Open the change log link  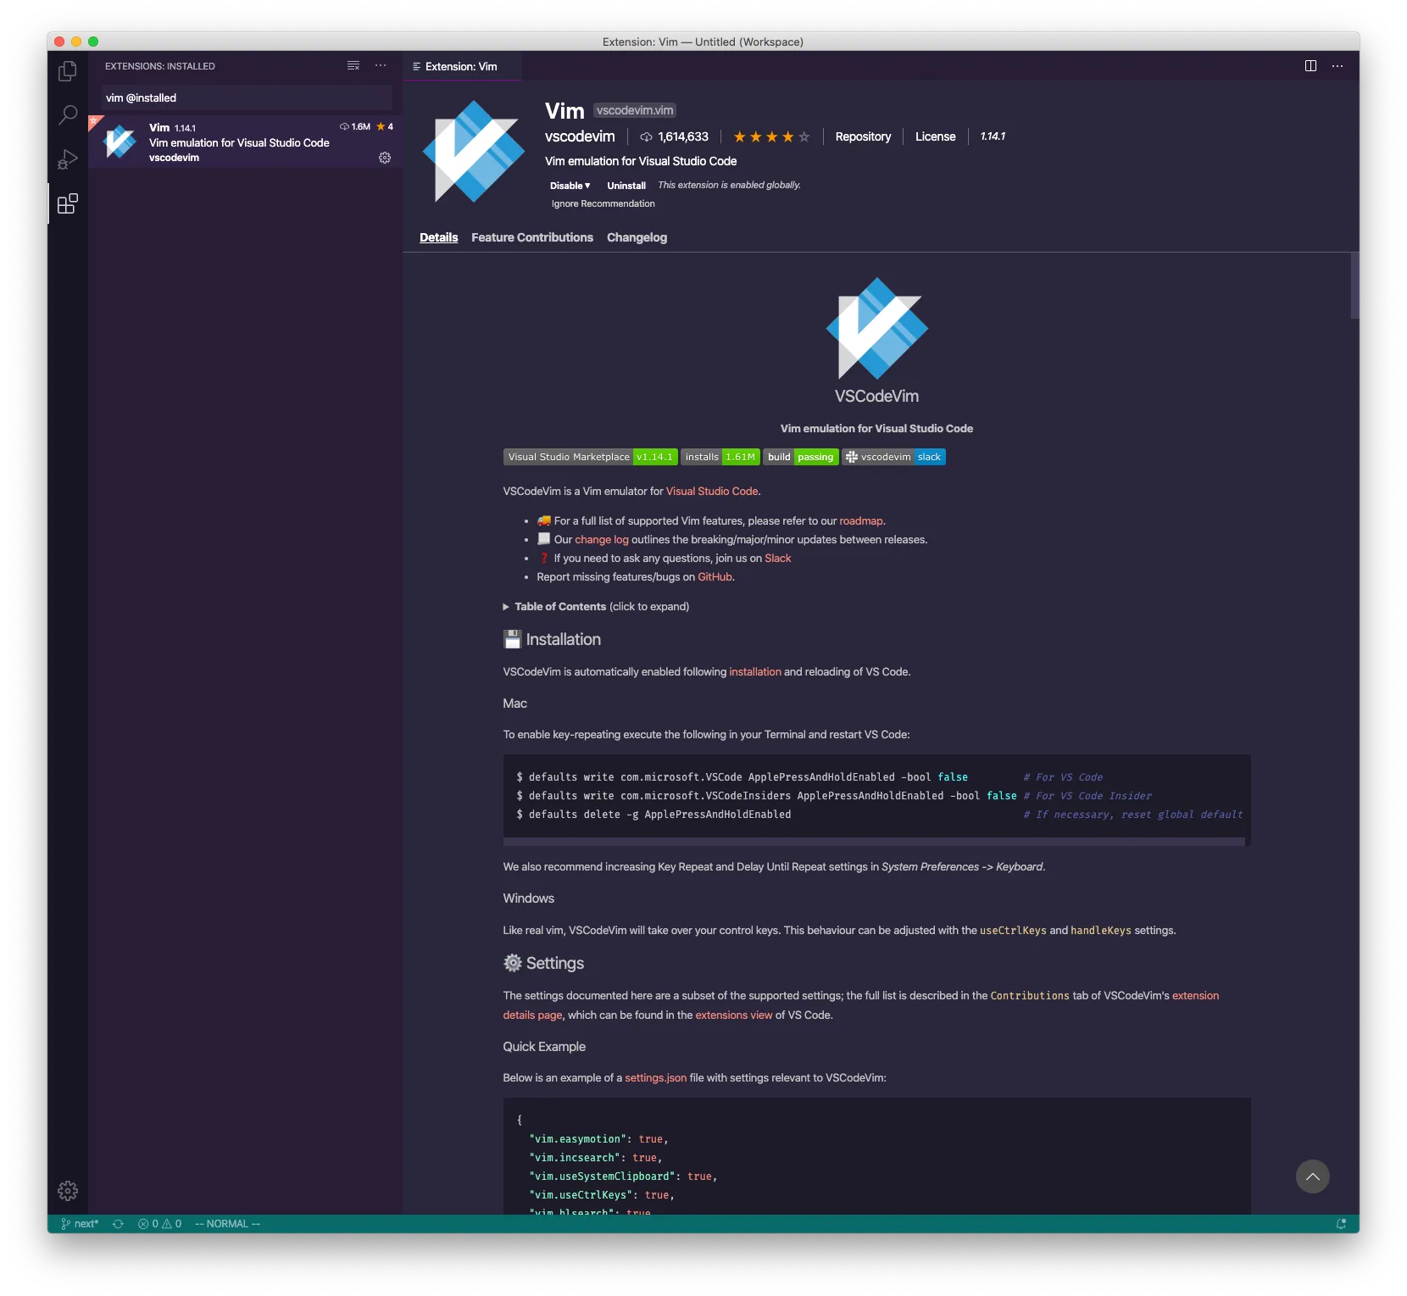coord(602,540)
